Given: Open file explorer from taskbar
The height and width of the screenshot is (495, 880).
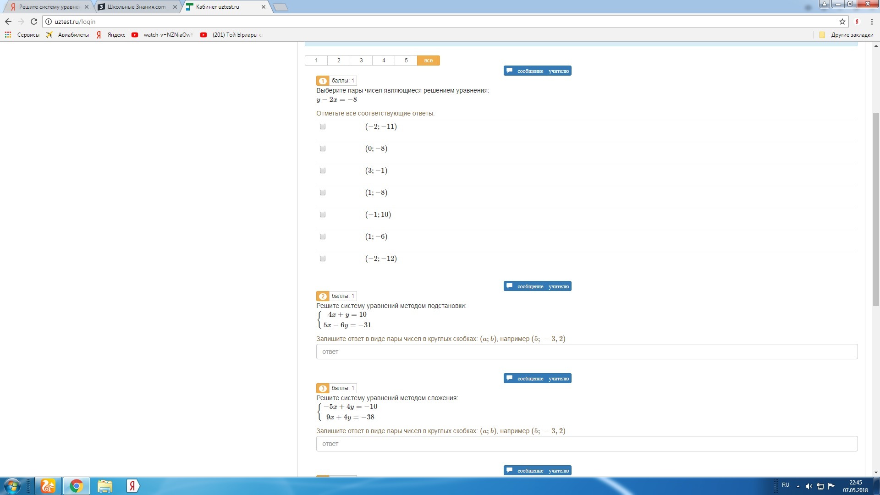Looking at the screenshot, I should 104,486.
